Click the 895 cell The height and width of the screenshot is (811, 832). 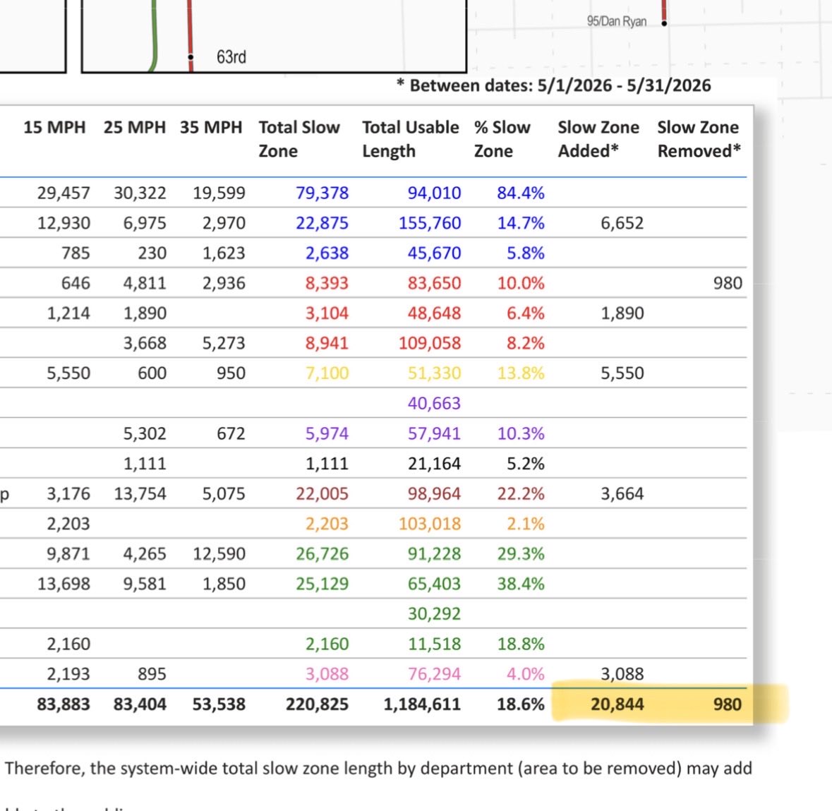pos(152,674)
